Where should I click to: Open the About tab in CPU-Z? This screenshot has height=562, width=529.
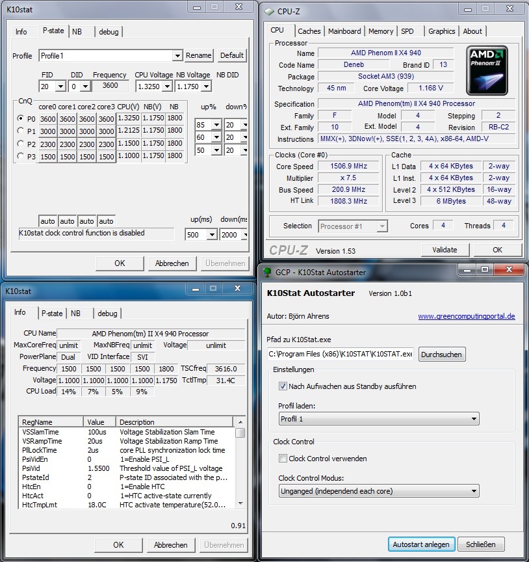472,31
